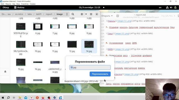Select the 6.jpg thumbnail
This screenshot has width=179, height=100.
click(x=38, y=26)
